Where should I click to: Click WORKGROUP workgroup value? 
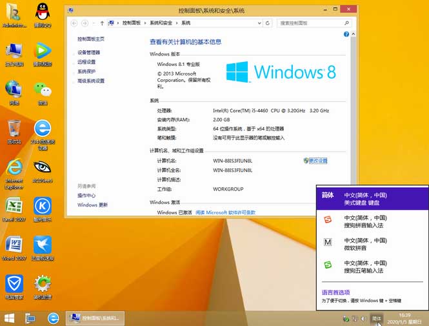point(228,189)
